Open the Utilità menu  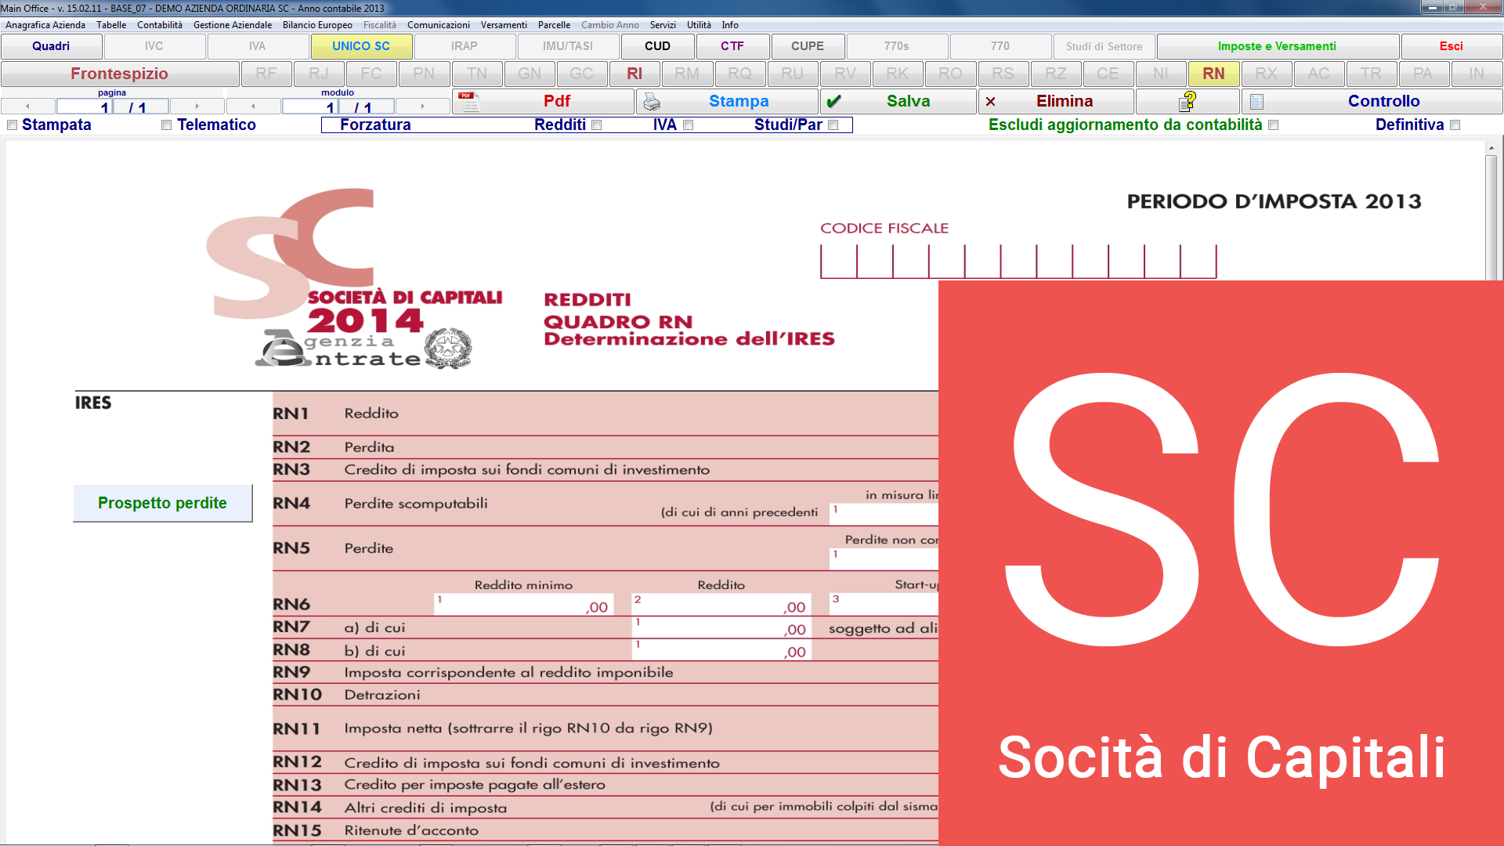tap(699, 25)
